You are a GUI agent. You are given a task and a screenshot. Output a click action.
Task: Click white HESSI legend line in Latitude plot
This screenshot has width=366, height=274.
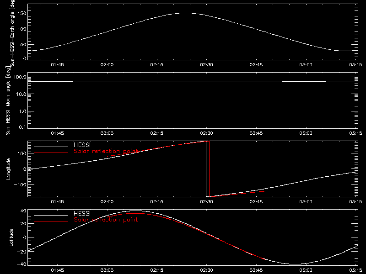[x=51, y=215]
